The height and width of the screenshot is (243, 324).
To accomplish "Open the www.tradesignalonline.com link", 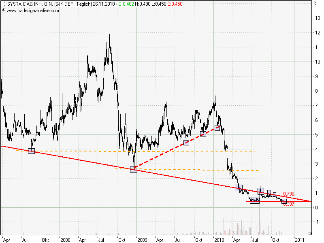I will (x=33, y=11).
